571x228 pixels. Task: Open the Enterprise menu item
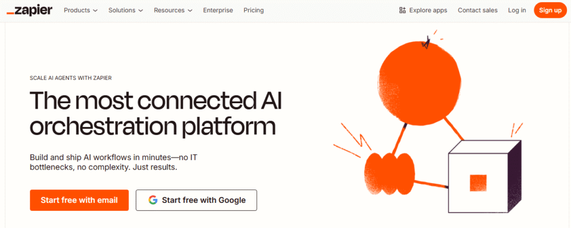(218, 10)
